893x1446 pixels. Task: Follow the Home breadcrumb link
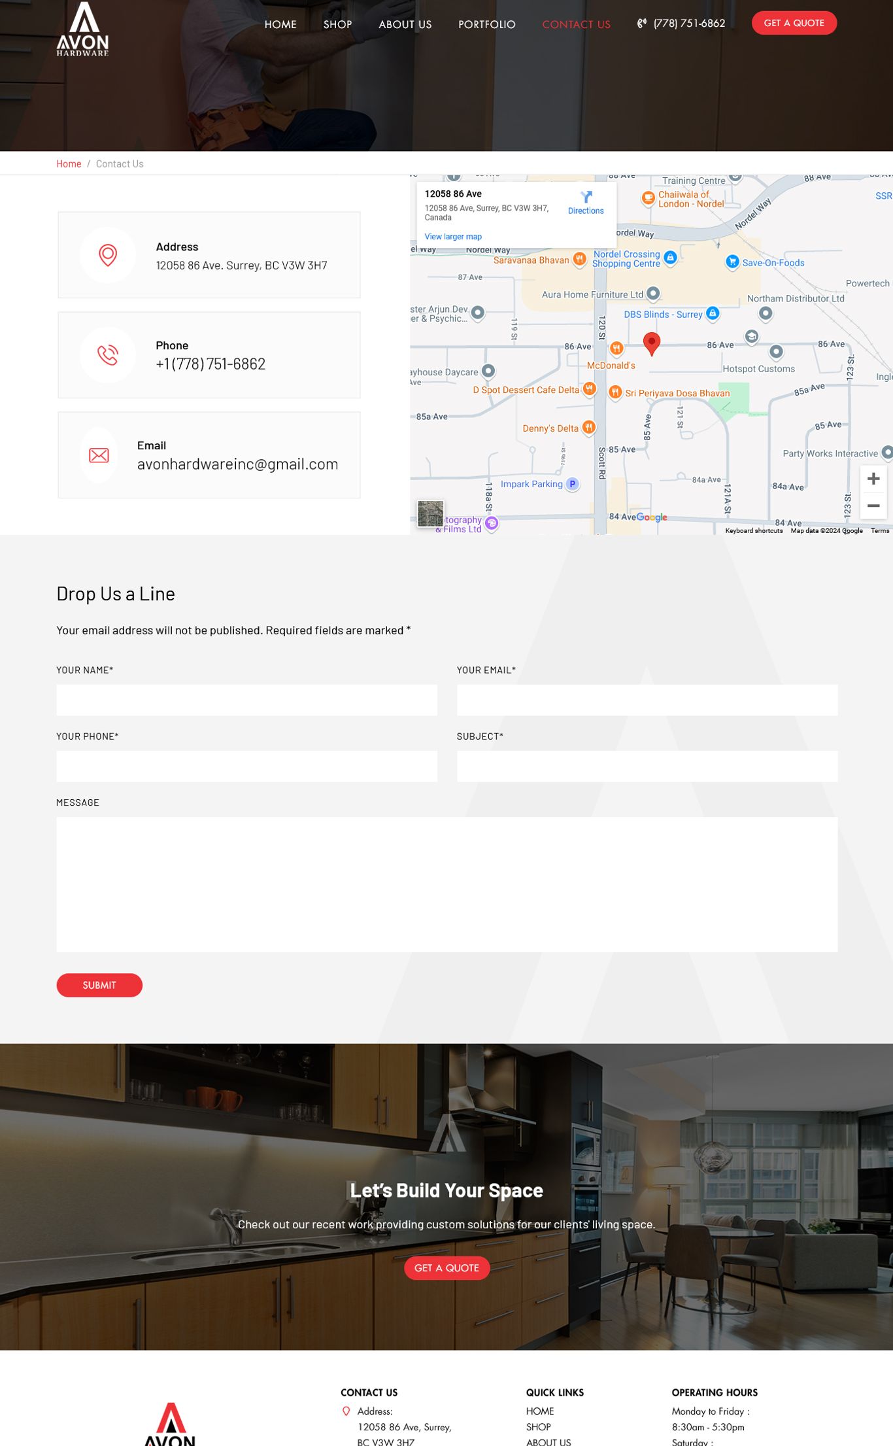(69, 164)
